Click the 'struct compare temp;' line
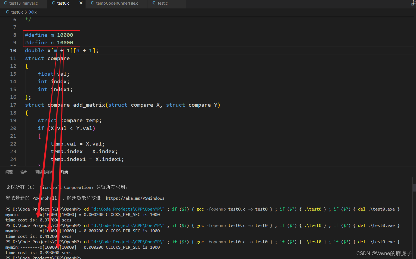Screen dimensions: 416x259 point(70,120)
